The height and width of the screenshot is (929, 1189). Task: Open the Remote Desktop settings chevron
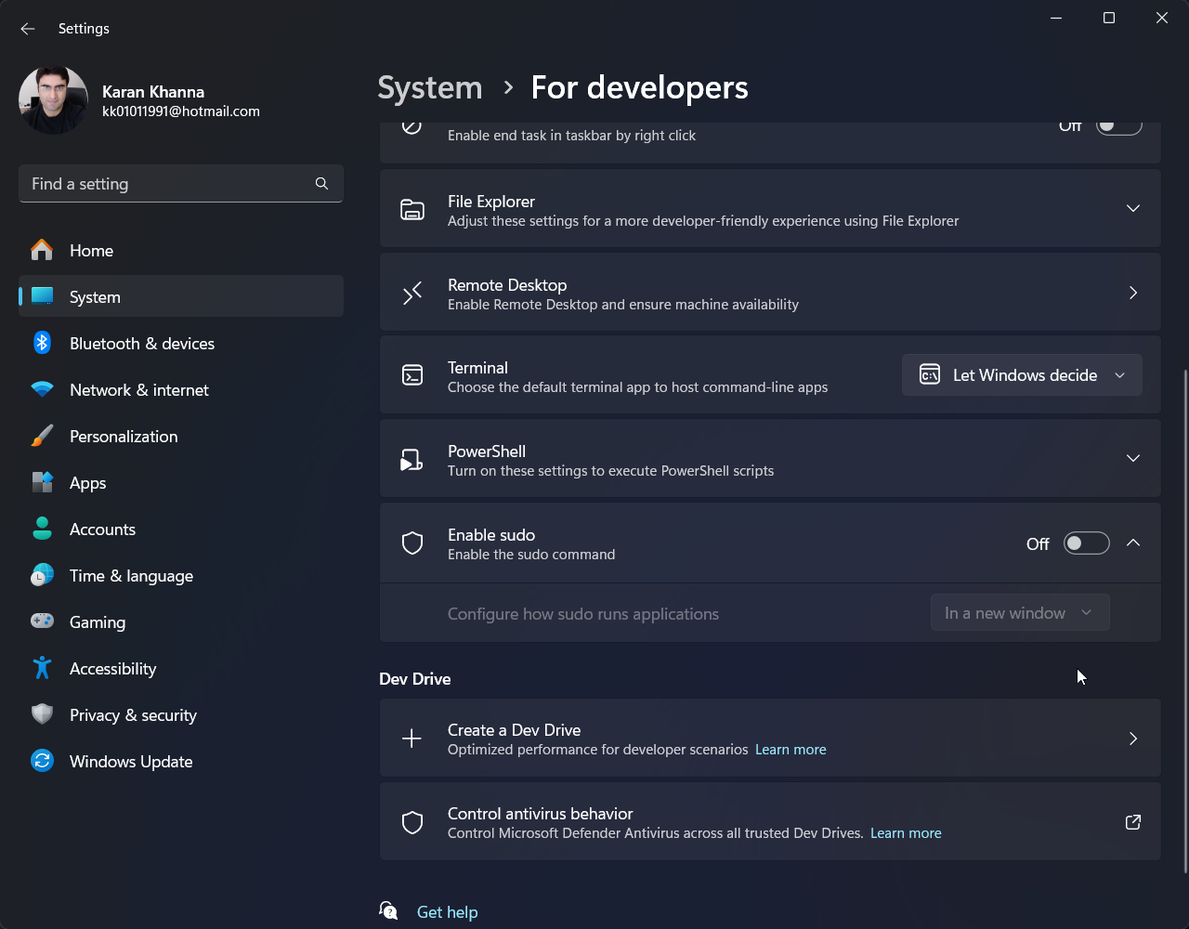(1133, 293)
